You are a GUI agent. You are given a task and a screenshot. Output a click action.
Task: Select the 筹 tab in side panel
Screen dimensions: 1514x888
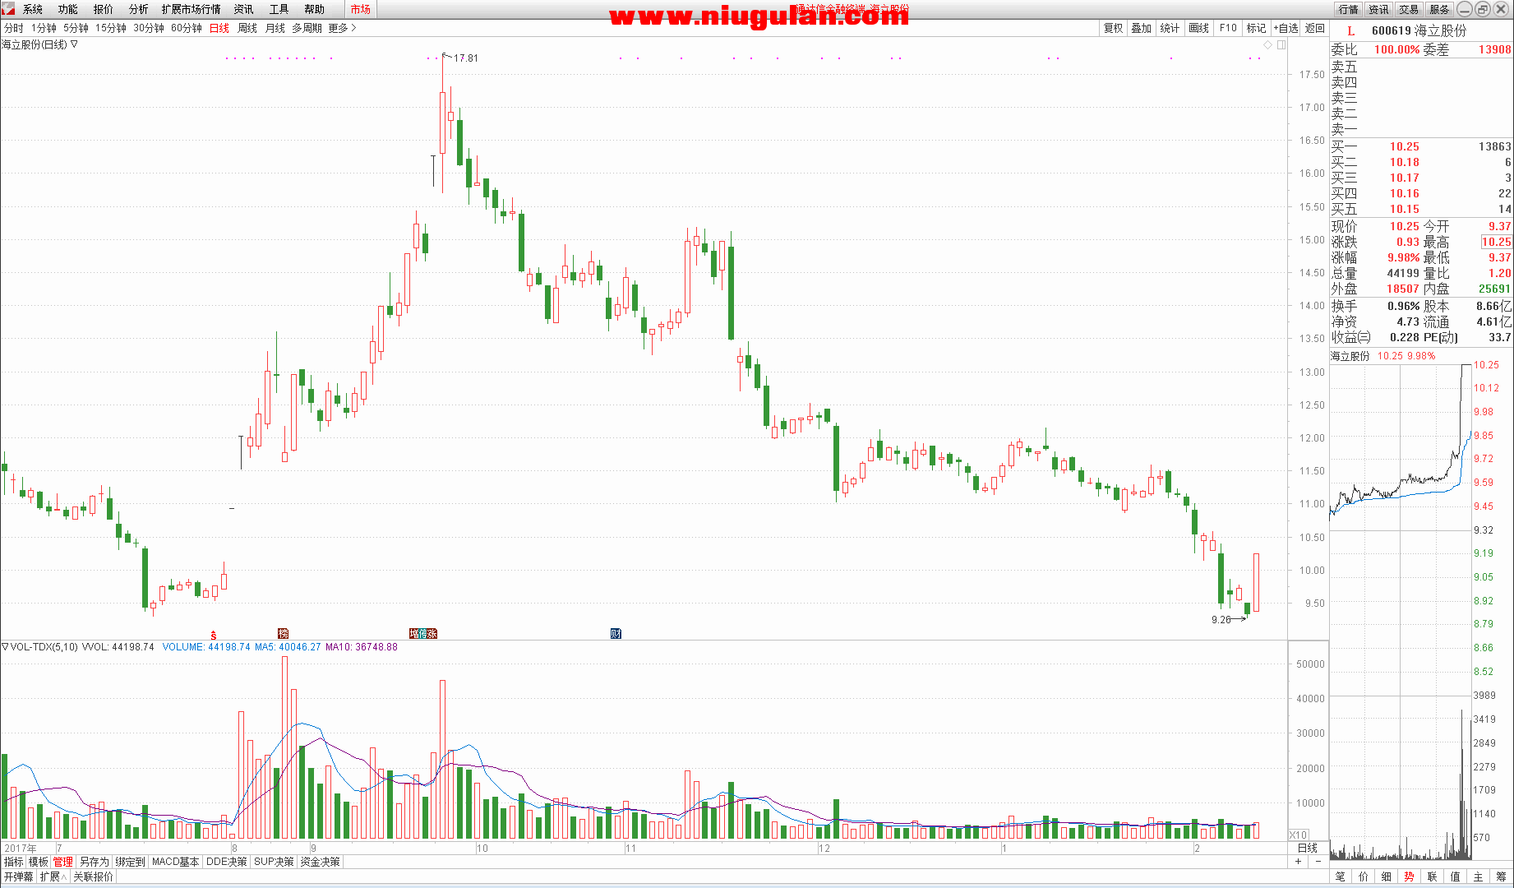[1502, 876]
